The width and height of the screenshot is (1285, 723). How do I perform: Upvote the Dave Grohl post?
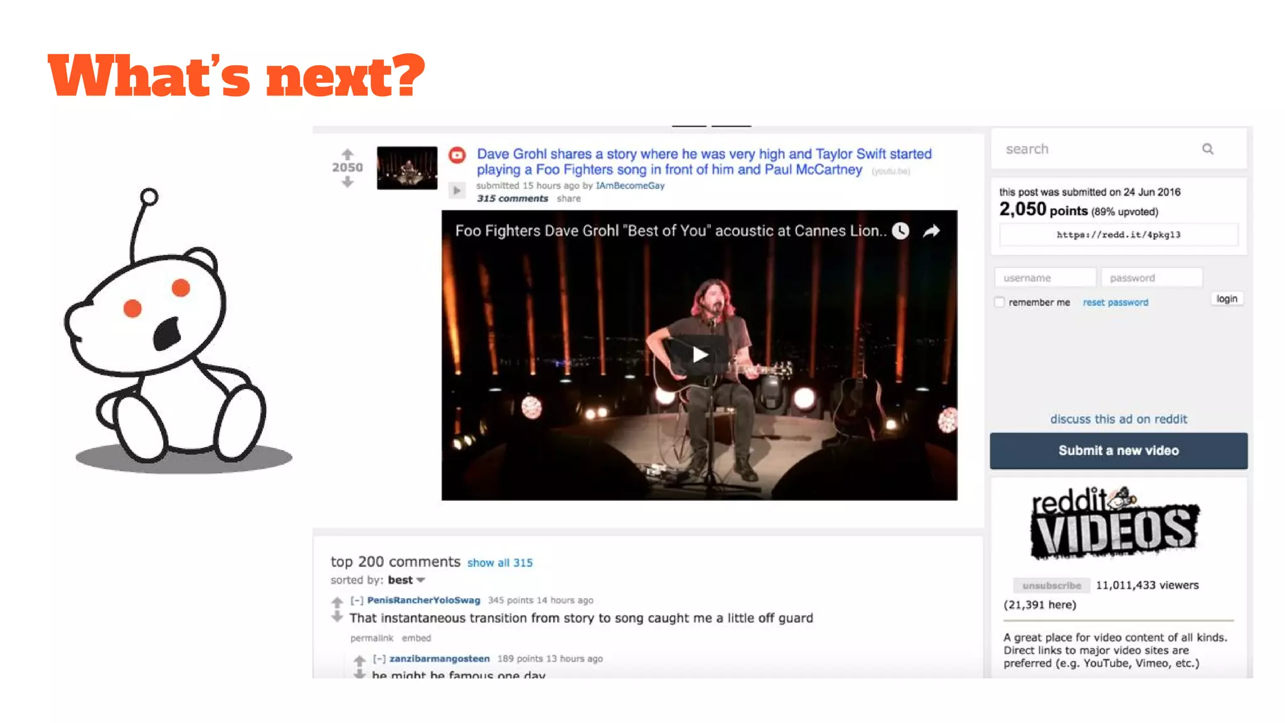(x=347, y=154)
